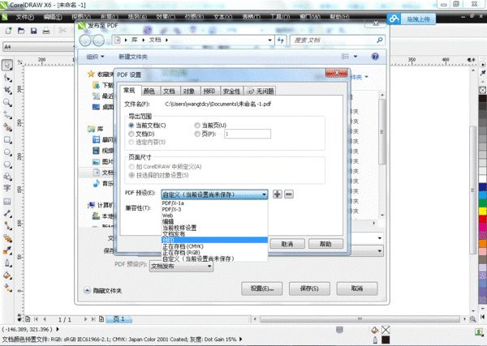The width and height of the screenshot is (487, 346).
Task: Click the 保存(S) button
Action: [309, 288]
